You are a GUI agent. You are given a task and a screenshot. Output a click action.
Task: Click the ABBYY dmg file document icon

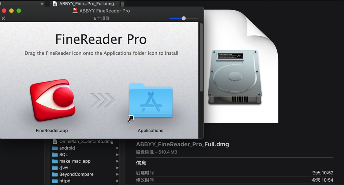(x=55, y=4)
